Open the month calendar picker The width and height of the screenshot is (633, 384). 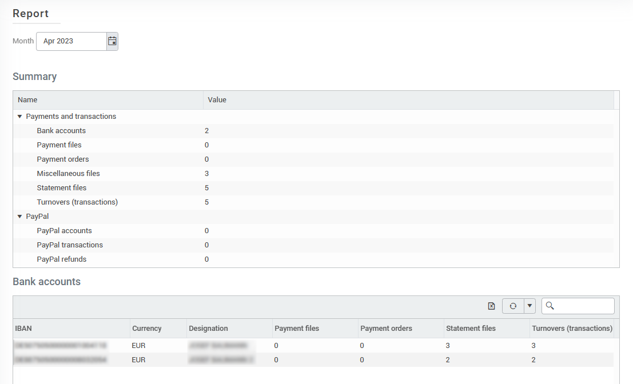point(112,41)
